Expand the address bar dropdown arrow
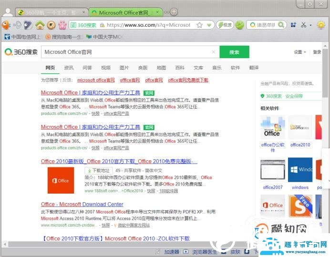Screen dimensions: 330x257 pyautogui.click(x=209, y=25)
